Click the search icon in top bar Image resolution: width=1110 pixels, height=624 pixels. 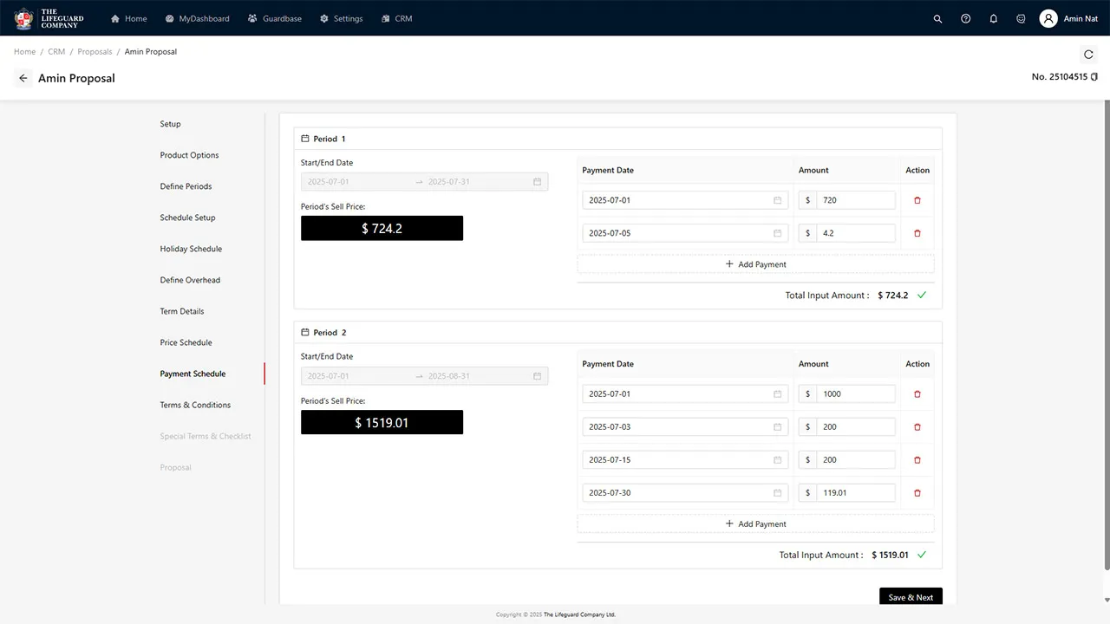click(x=937, y=18)
